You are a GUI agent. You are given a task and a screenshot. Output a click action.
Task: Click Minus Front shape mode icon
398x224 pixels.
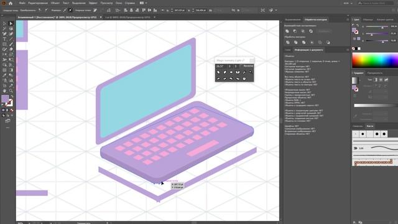295,31
